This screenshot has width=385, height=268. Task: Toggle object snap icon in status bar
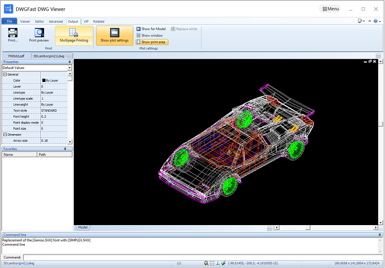tap(206, 263)
